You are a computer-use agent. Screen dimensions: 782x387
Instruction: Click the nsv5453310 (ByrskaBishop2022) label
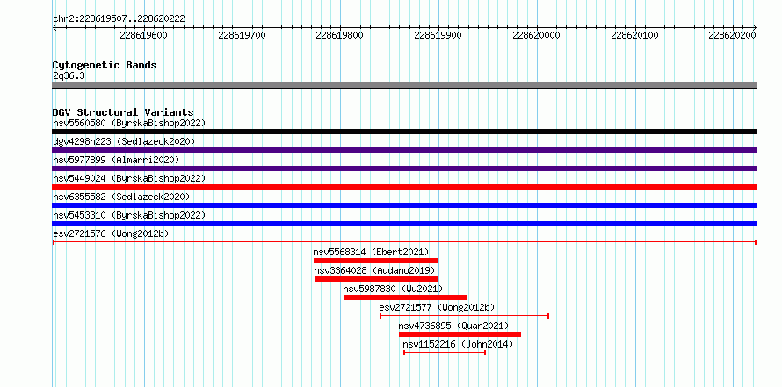coord(129,215)
